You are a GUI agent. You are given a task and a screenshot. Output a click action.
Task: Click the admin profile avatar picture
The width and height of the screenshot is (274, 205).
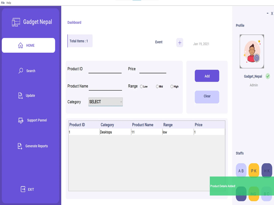[x=252, y=52]
